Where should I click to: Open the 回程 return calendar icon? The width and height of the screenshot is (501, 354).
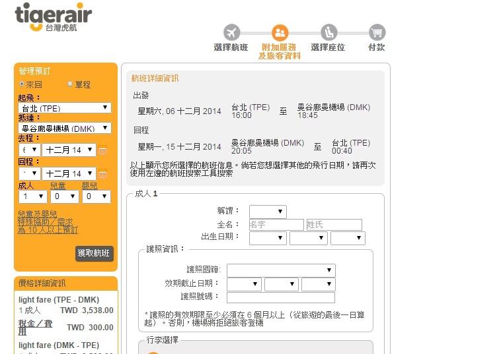point(102,173)
